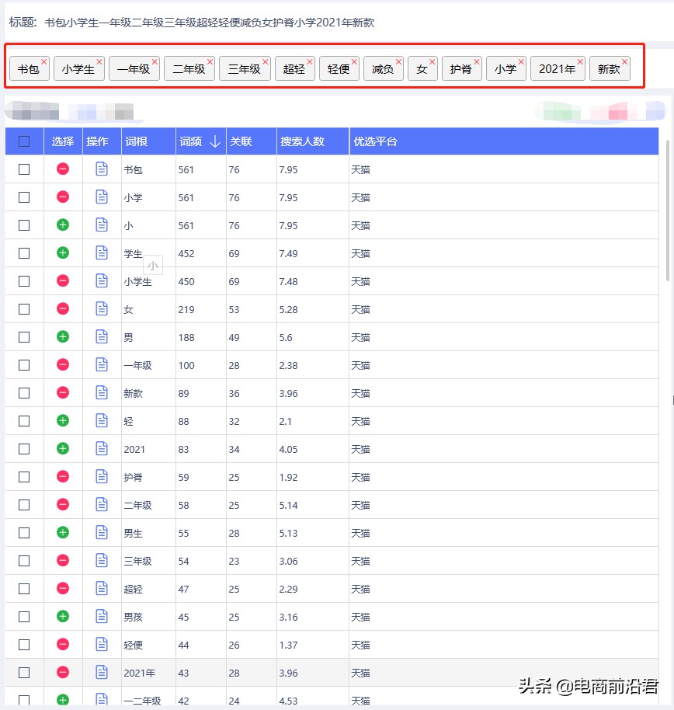
Task: Remove the 2021年 keyword tag
Action: tap(580, 61)
